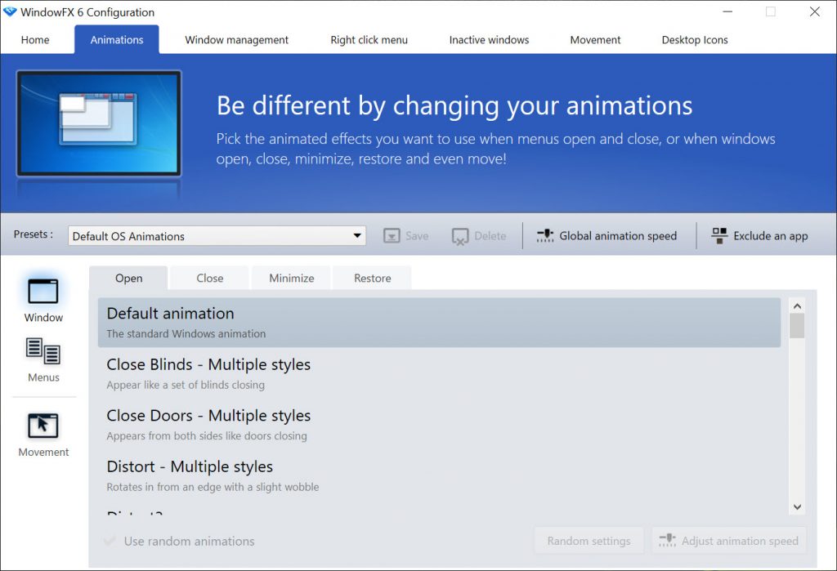Switch to the top Movement tab

tap(595, 40)
